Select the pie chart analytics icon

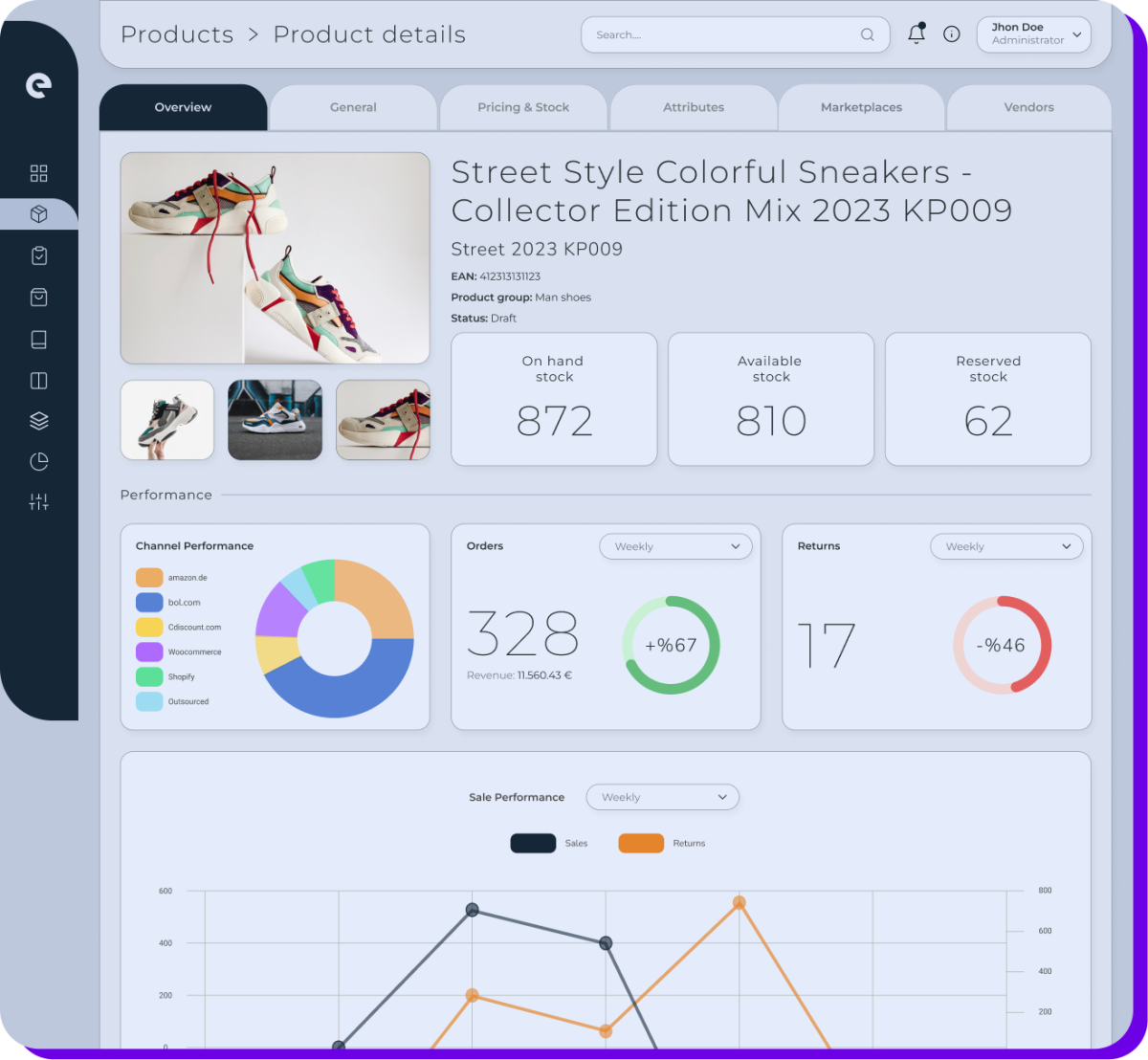(x=38, y=461)
